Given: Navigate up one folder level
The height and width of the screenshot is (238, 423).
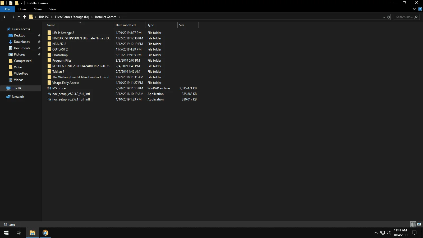Looking at the screenshot, I should coord(25,17).
